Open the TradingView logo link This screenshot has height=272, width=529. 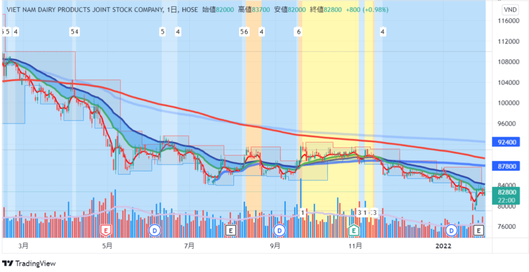click(x=29, y=264)
